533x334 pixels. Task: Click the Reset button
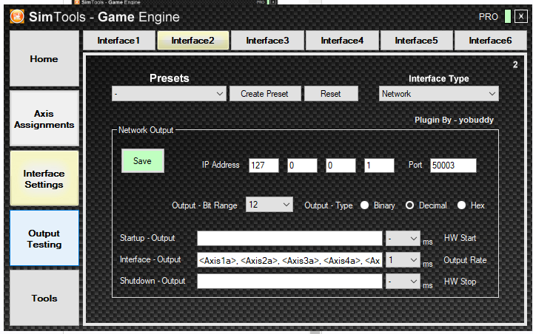click(330, 94)
